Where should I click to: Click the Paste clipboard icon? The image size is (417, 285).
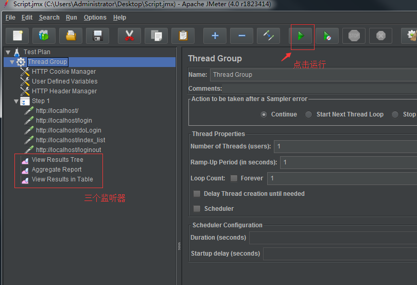pyautogui.click(x=183, y=36)
